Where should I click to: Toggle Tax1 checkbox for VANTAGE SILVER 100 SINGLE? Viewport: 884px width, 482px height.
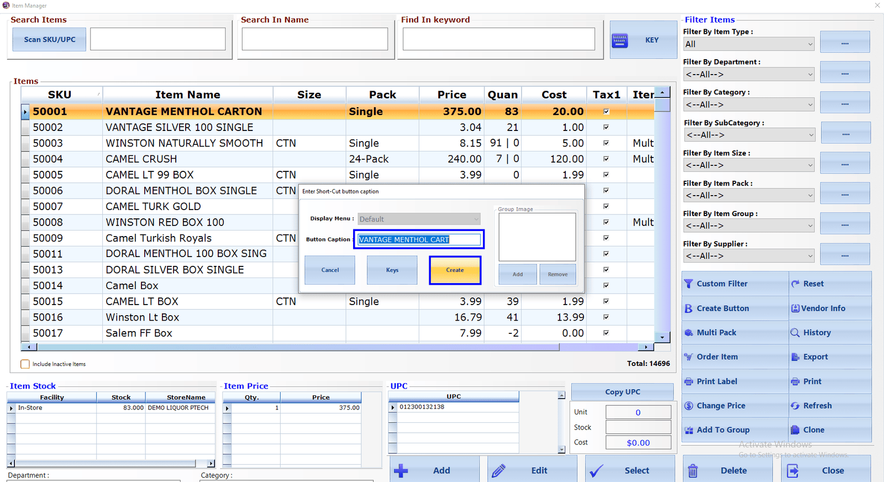point(606,127)
